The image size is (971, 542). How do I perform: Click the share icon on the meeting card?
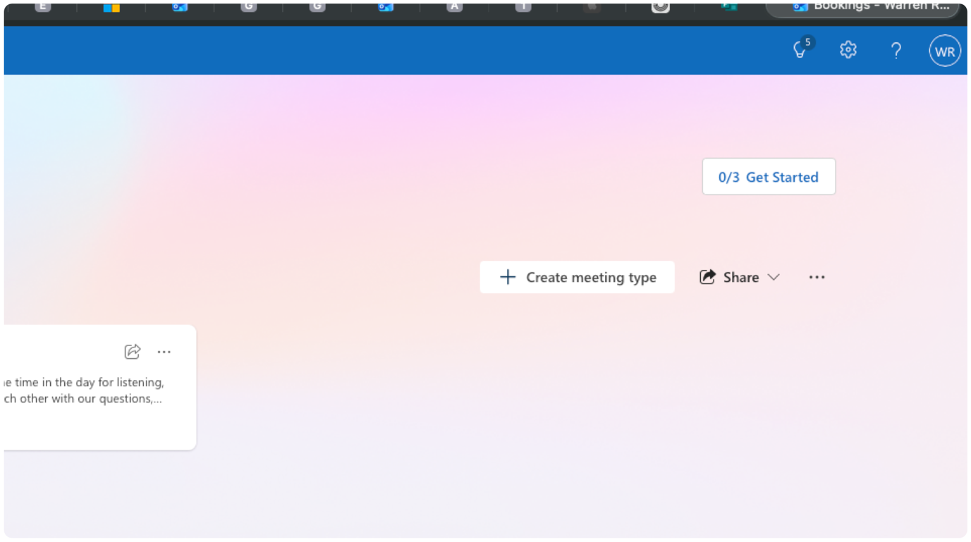pos(133,352)
